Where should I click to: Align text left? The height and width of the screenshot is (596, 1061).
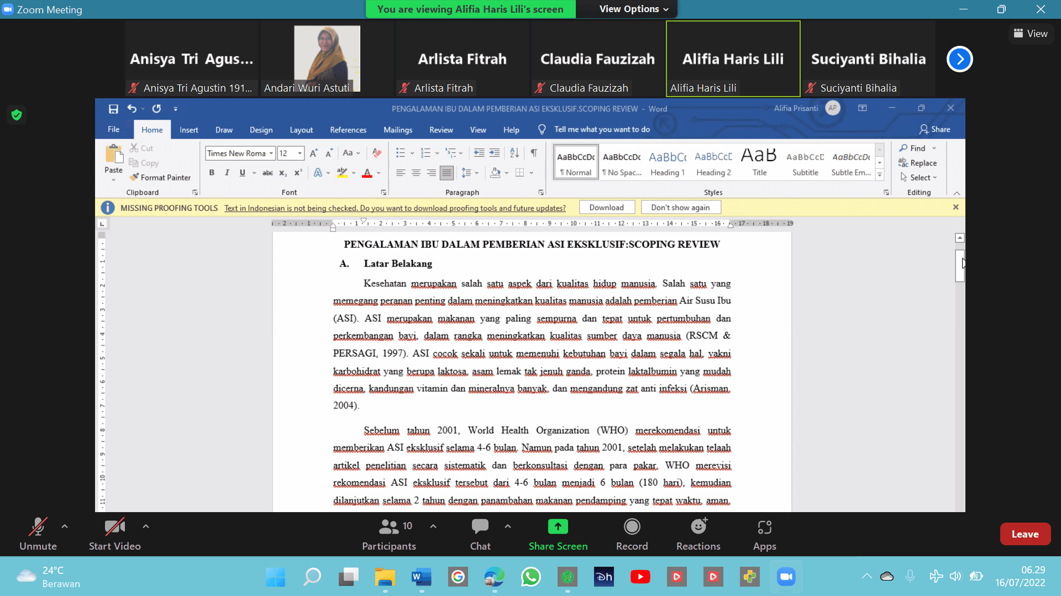(401, 173)
